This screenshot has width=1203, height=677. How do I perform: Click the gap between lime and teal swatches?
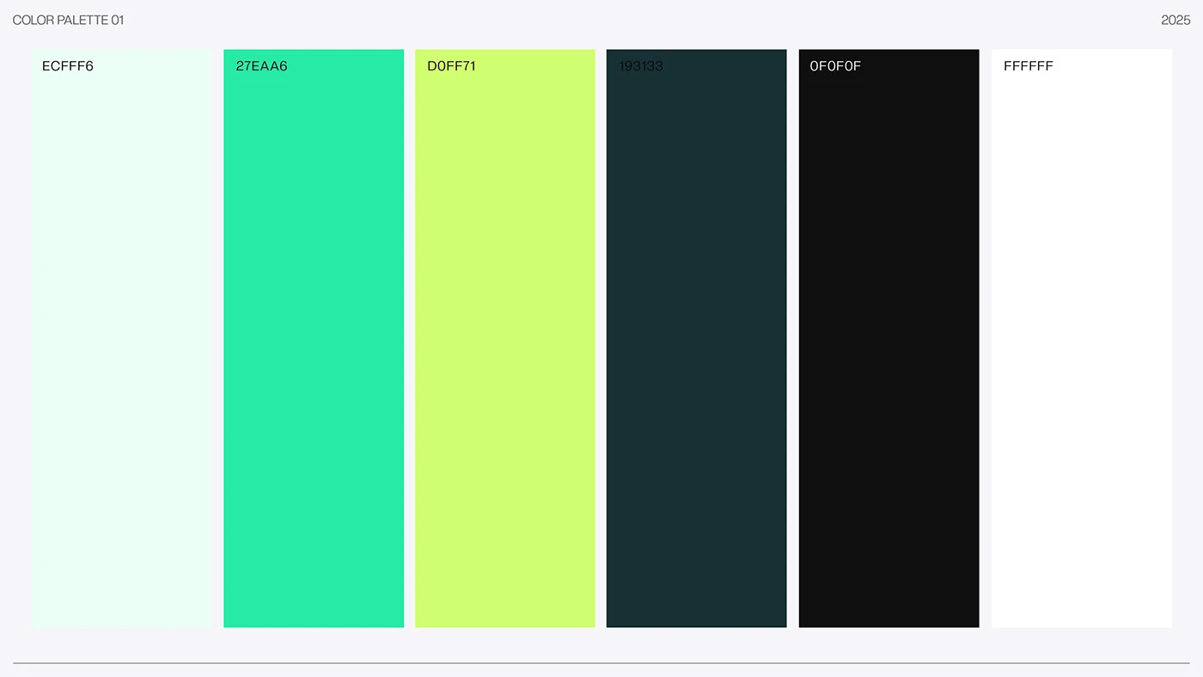click(601, 344)
